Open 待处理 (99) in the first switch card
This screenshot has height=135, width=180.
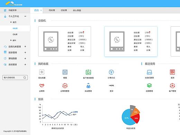pos(76,33)
